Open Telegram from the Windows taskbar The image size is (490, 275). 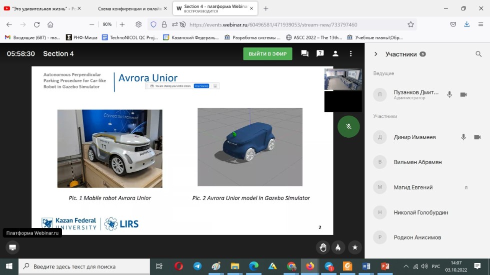tap(197, 267)
